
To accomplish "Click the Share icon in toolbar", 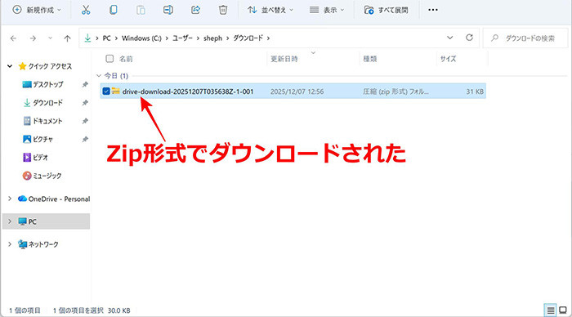I will 195,10.
